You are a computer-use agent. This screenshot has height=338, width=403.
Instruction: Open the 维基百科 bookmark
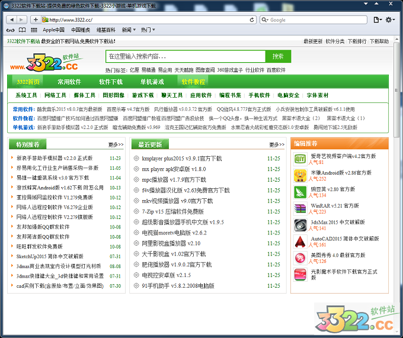pos(106,30)
